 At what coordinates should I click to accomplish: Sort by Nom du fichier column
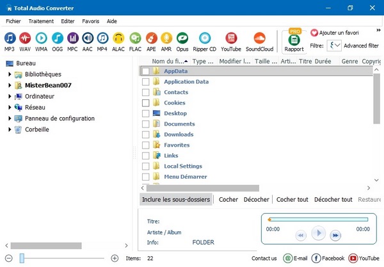coord(170,61)
